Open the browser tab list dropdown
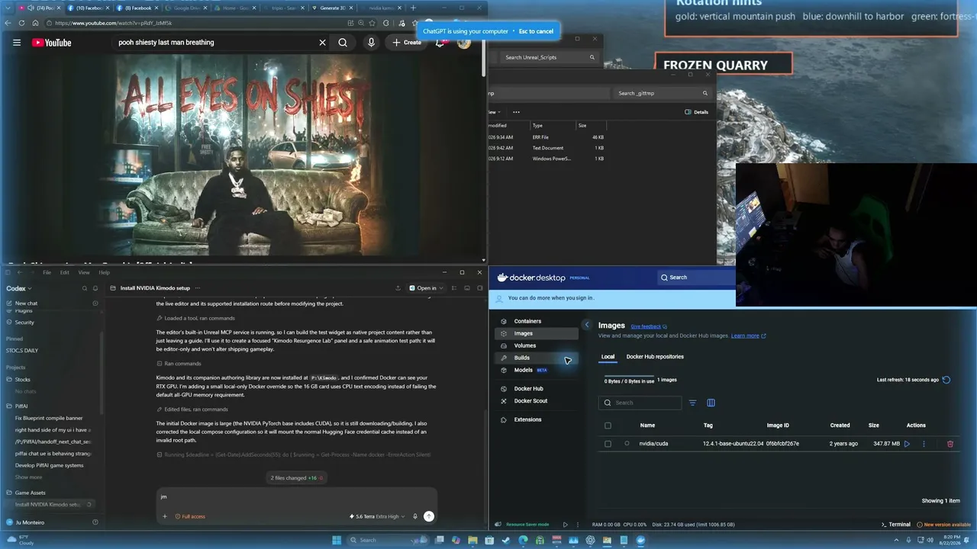Image resolution: width=977 pixels, height=549 pixels. coord(8,8)
